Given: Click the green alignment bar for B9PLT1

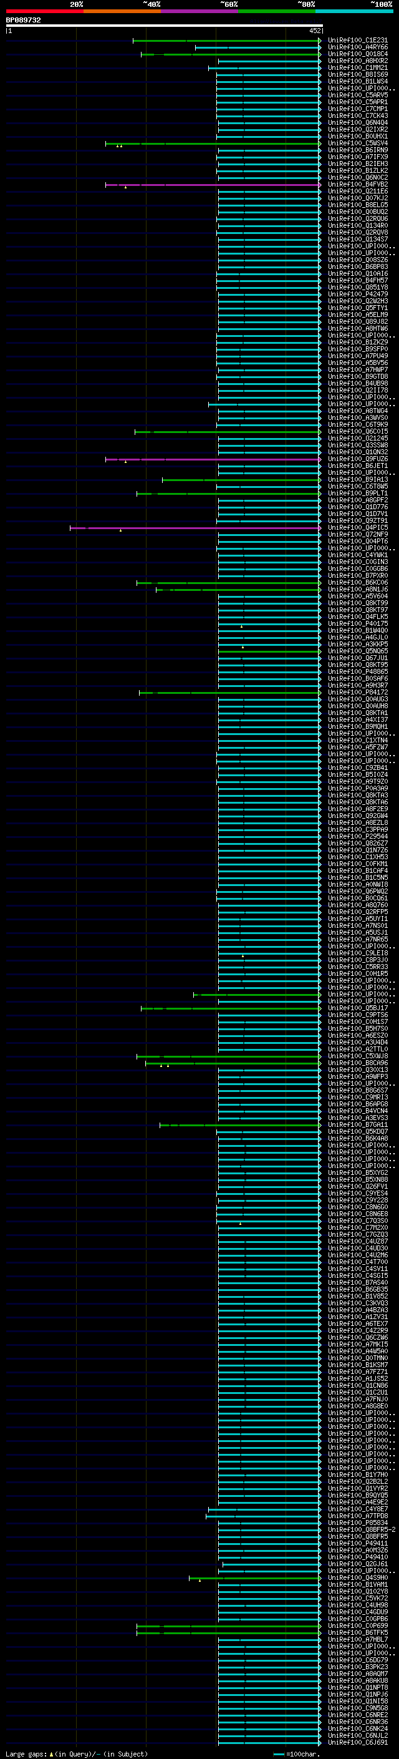Looking at the screenshot, I should [x=228, y=494].
